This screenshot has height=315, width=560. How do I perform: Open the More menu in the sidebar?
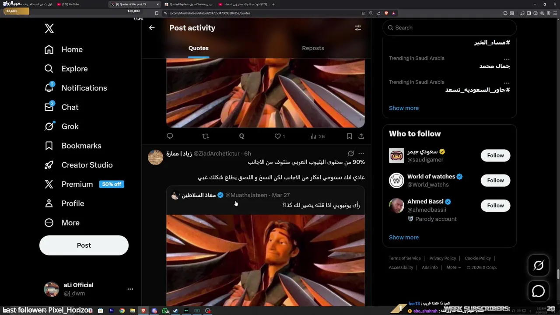point(62,223)
